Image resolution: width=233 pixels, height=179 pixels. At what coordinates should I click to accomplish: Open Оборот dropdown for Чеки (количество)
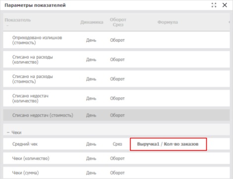pyautogui.click(x=117, y=158)
